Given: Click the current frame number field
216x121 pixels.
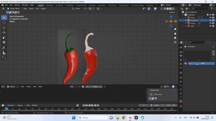Looking at the screenshot, I should click(x=143, y=105).
